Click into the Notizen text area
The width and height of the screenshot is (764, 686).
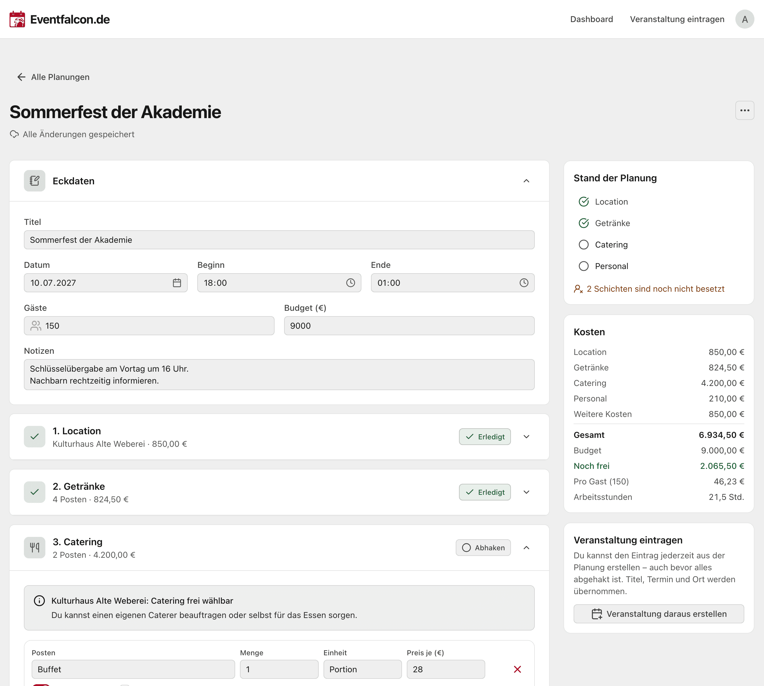click(279, 375)
